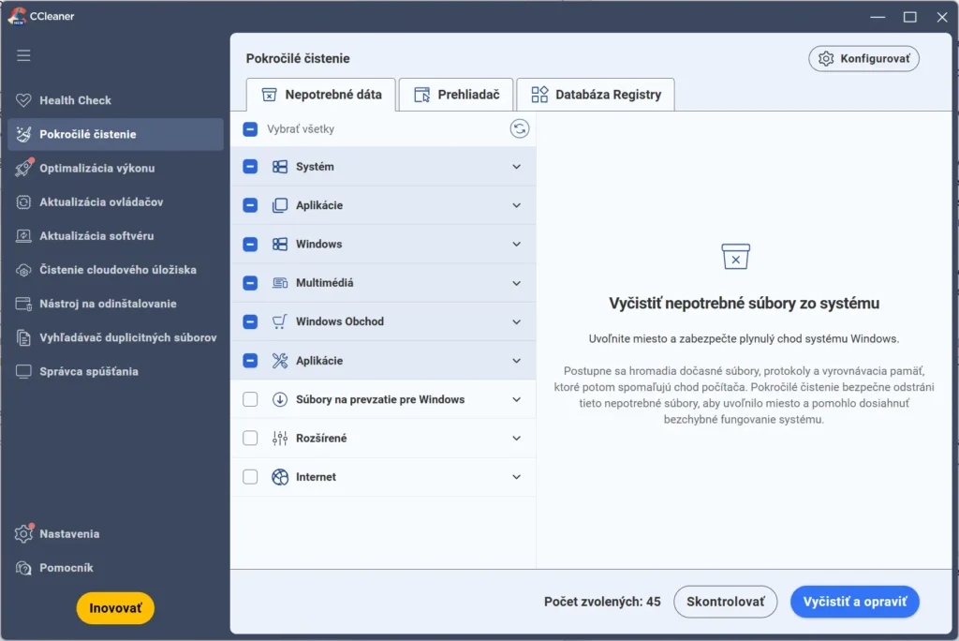Click the Konfigurovať button

(863, 59)
